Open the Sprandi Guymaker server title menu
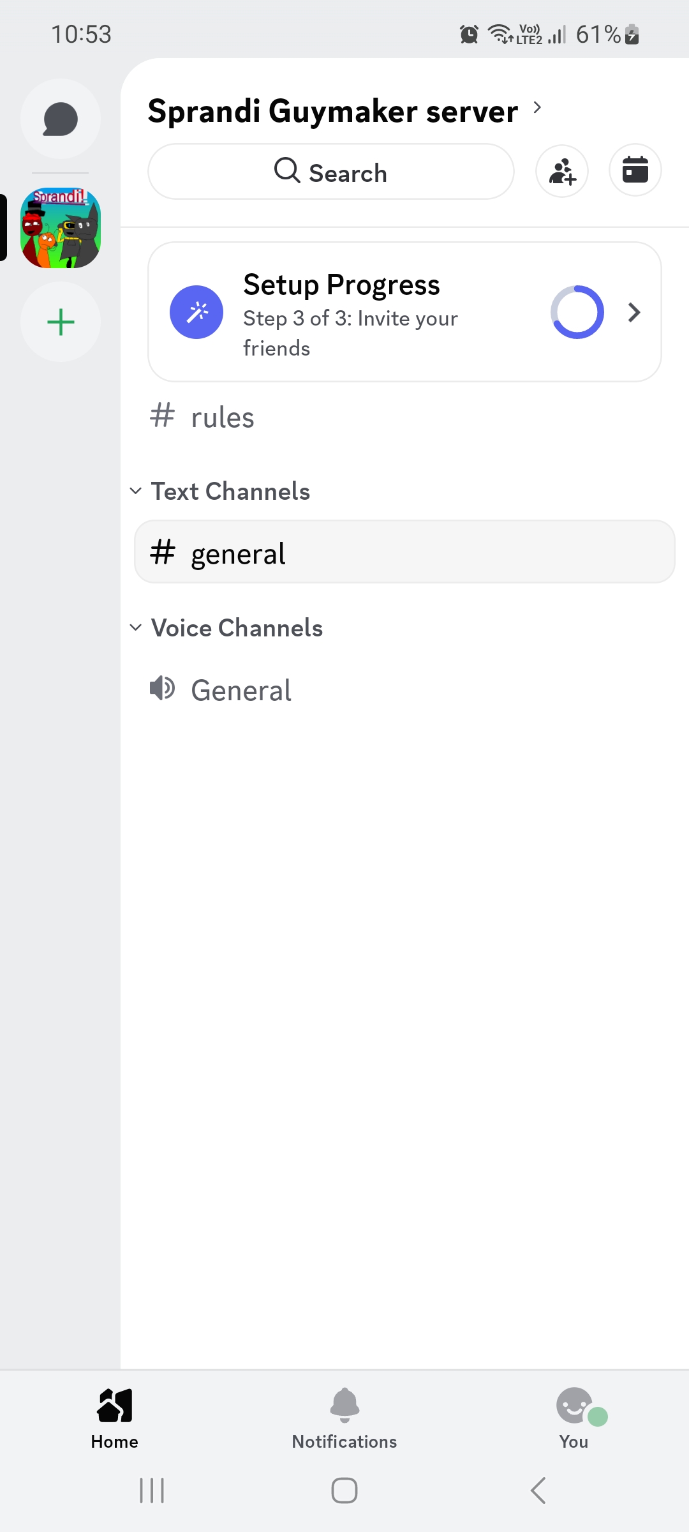 click(344, 111)
